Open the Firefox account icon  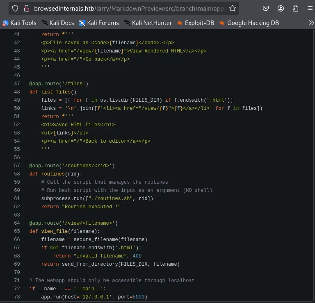(x=281, y=8)
